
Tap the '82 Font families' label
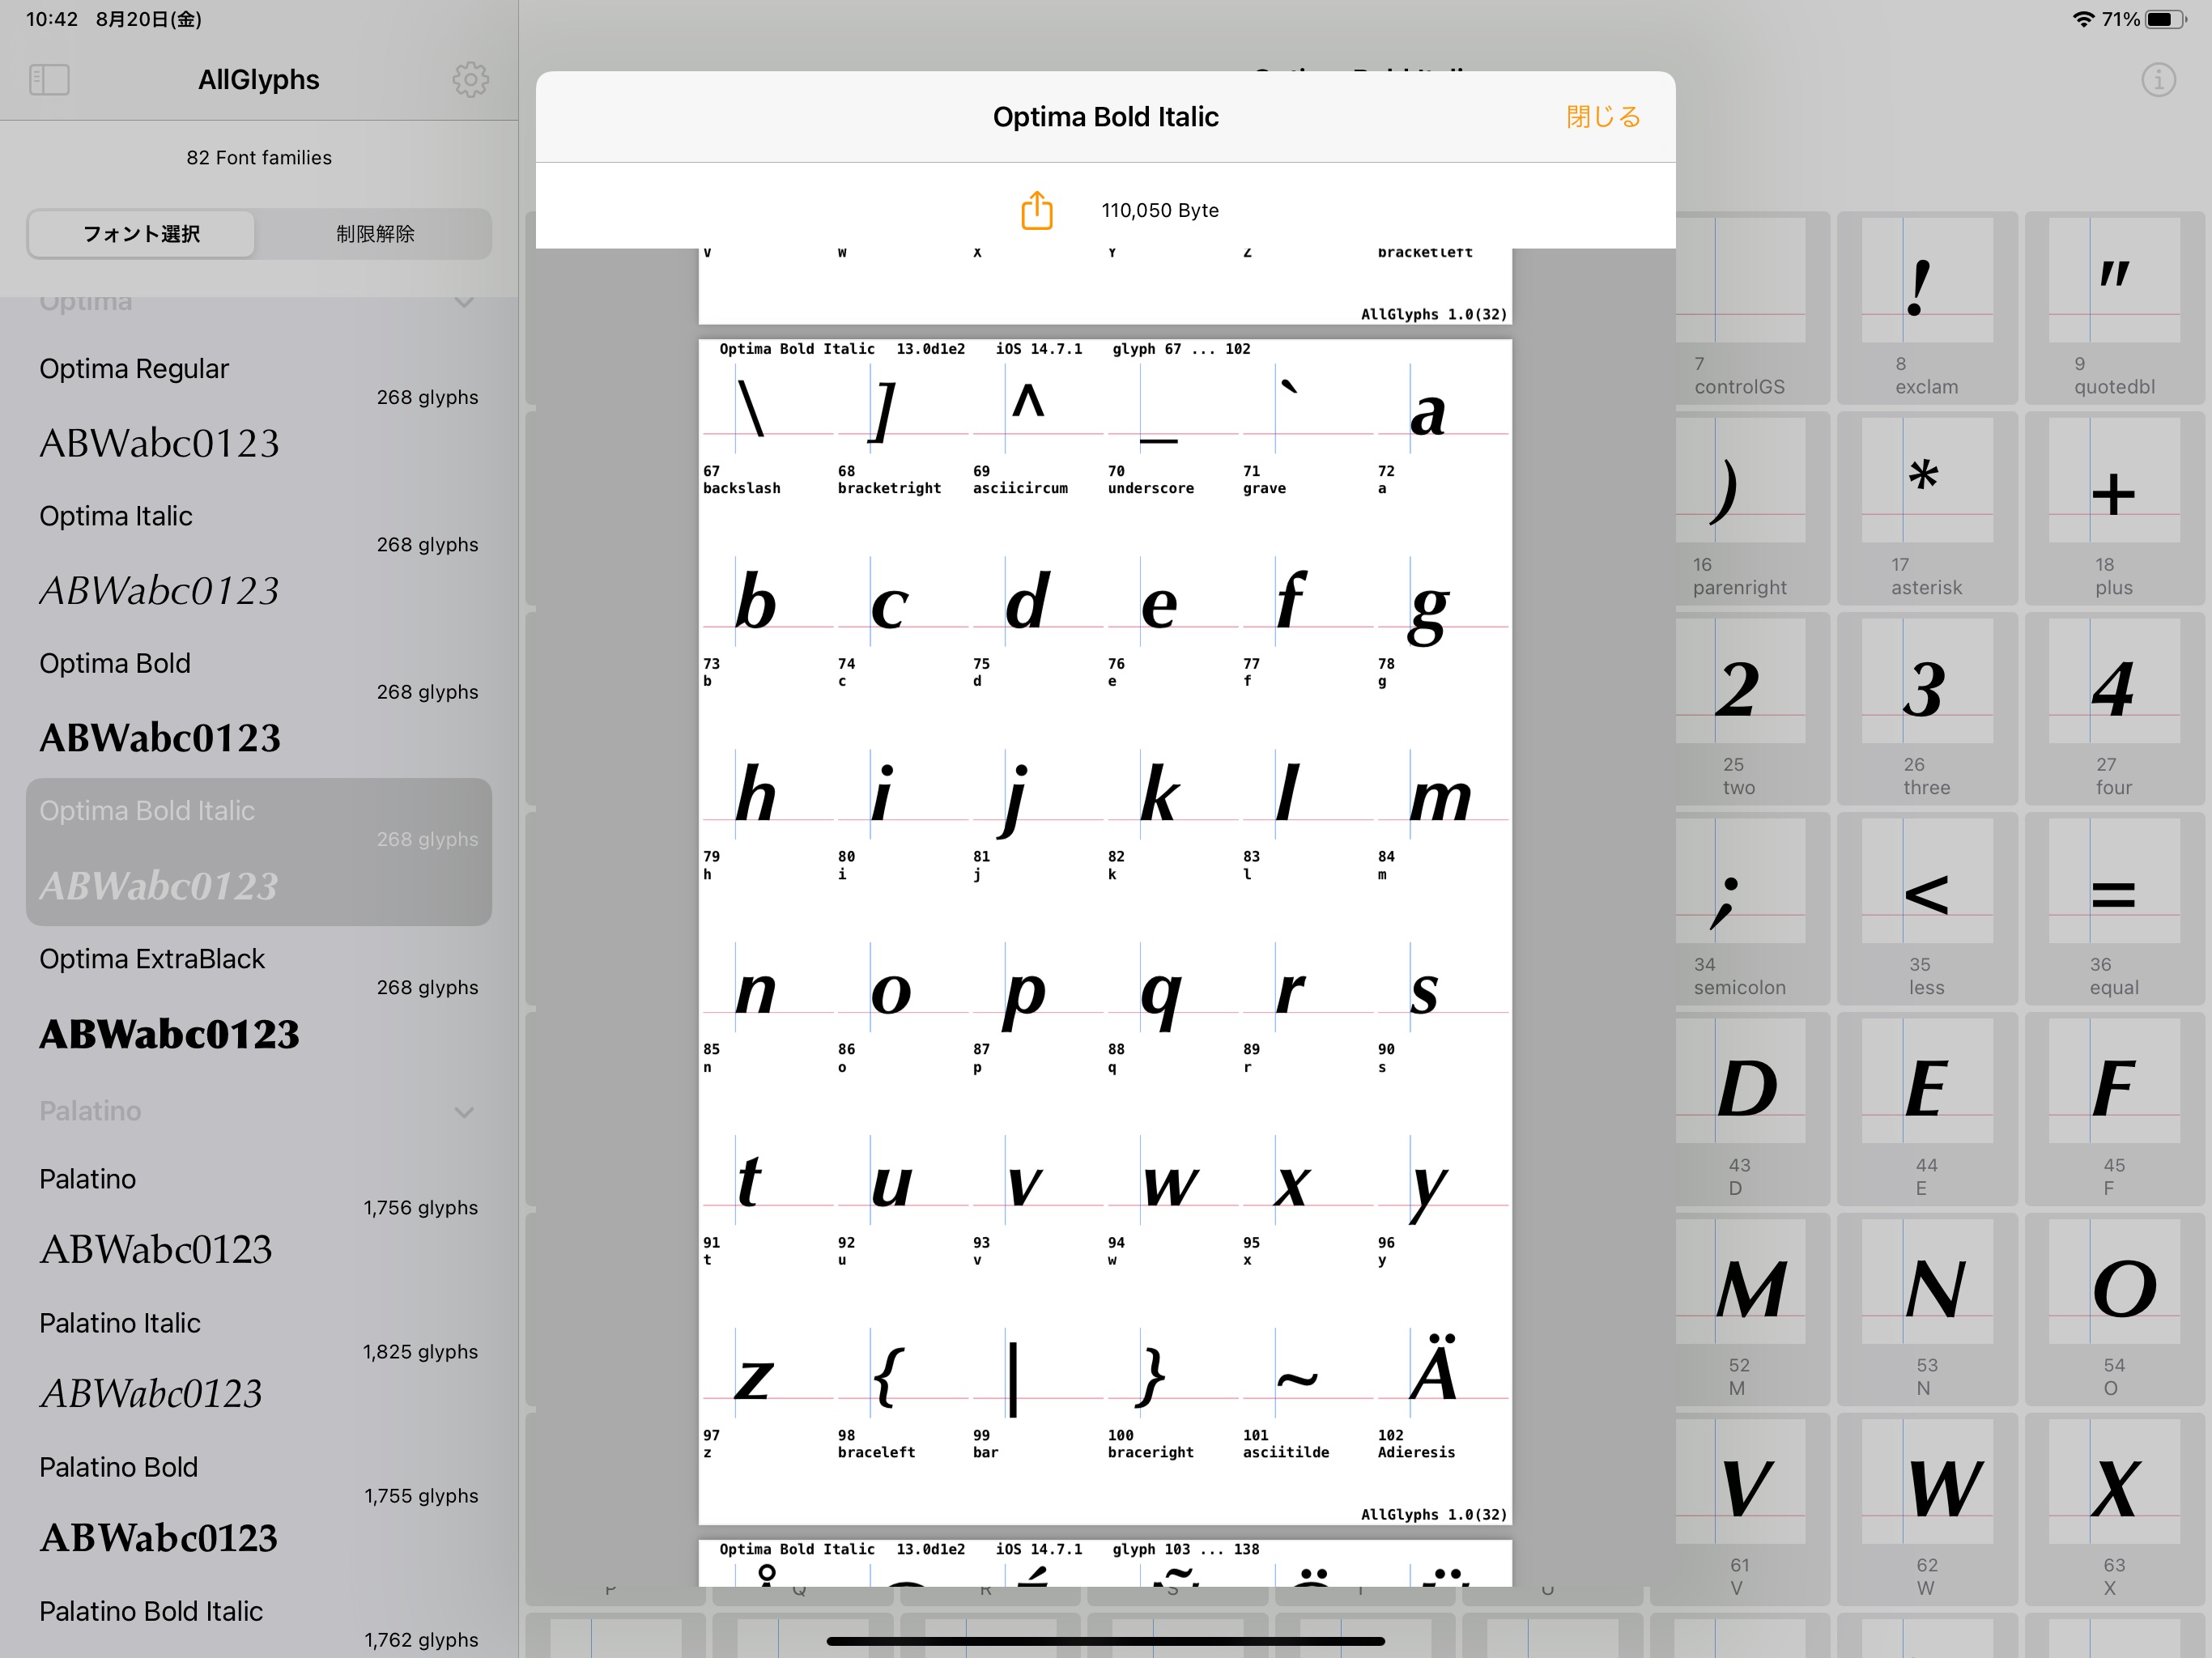(259, 158)
